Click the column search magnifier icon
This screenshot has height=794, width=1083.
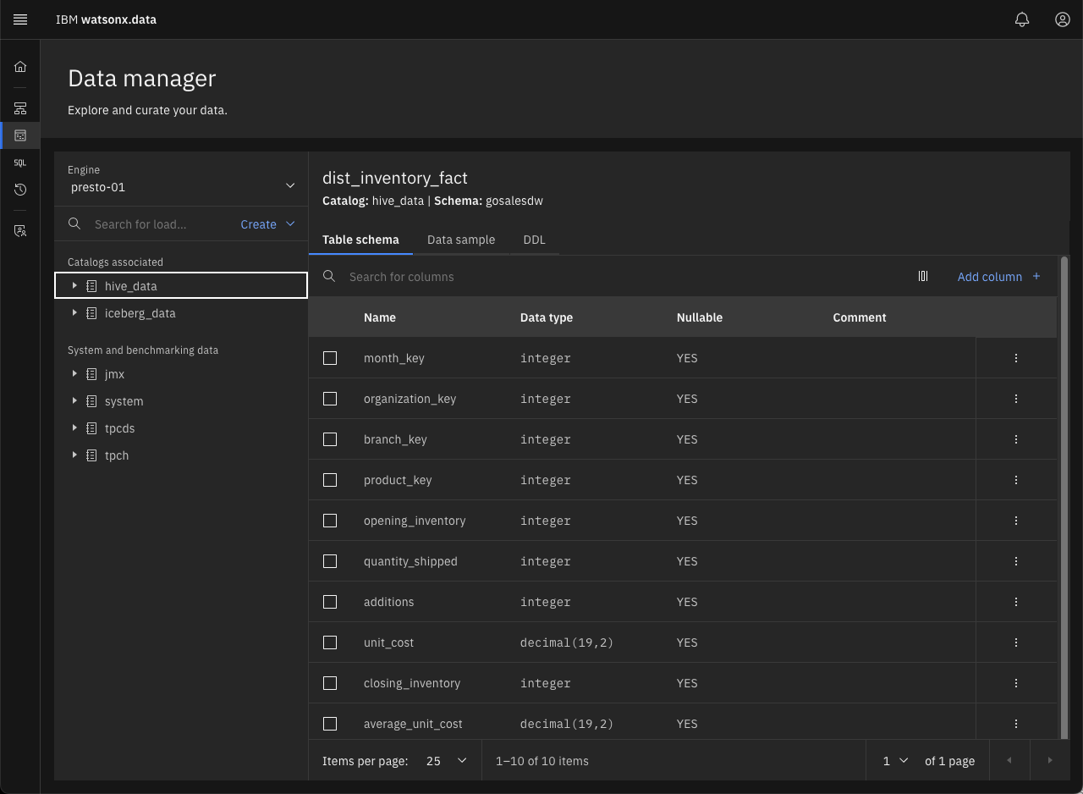pos(329,276)
